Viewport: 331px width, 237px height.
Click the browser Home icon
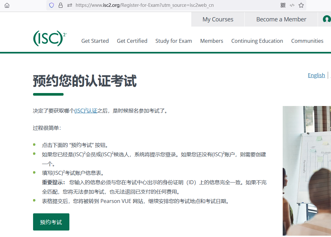[7, 5]
